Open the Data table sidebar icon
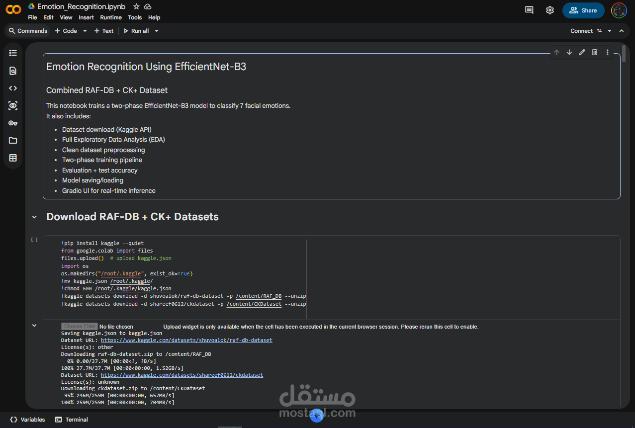Viewport: 635px width, 428px height. point(13,158)
